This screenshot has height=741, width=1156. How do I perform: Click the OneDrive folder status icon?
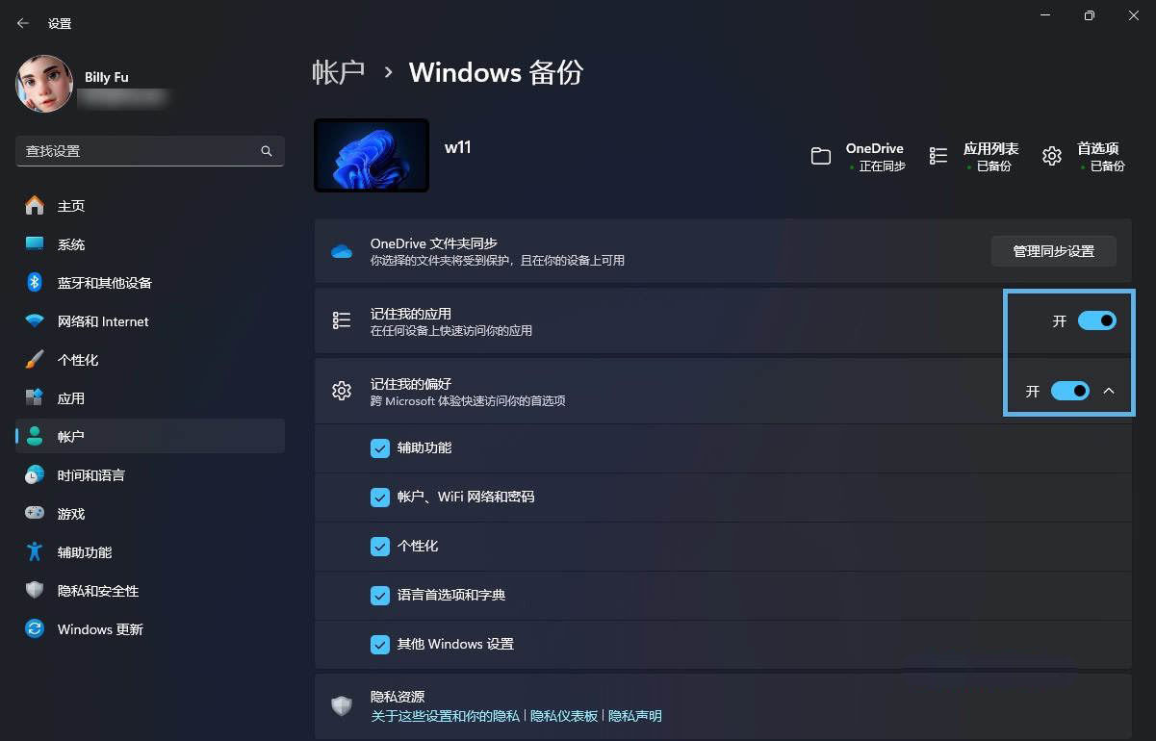820,156
